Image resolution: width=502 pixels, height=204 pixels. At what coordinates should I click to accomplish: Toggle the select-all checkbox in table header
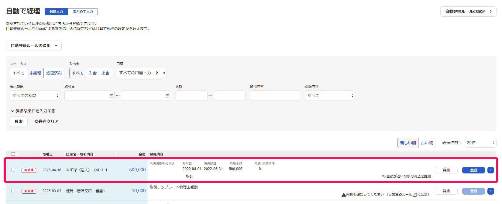(x=13, y=154)
